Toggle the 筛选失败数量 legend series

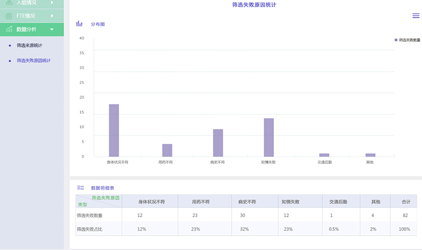tap(407, 40)
